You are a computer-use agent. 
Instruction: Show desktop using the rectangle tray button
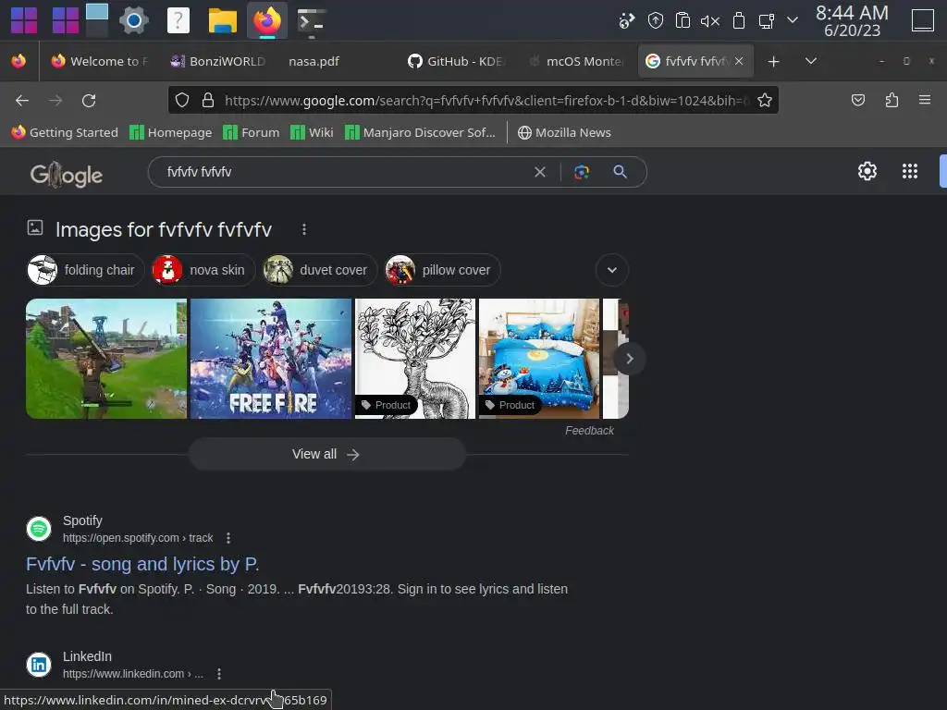(x=923, y=20)
